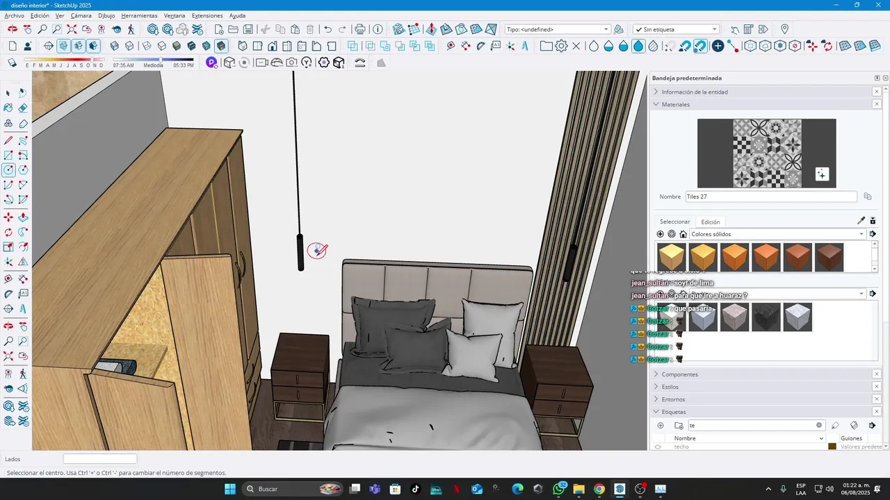Select the Rotate tool in left toolbar
890x500 pixels.
tap(8, 232)
